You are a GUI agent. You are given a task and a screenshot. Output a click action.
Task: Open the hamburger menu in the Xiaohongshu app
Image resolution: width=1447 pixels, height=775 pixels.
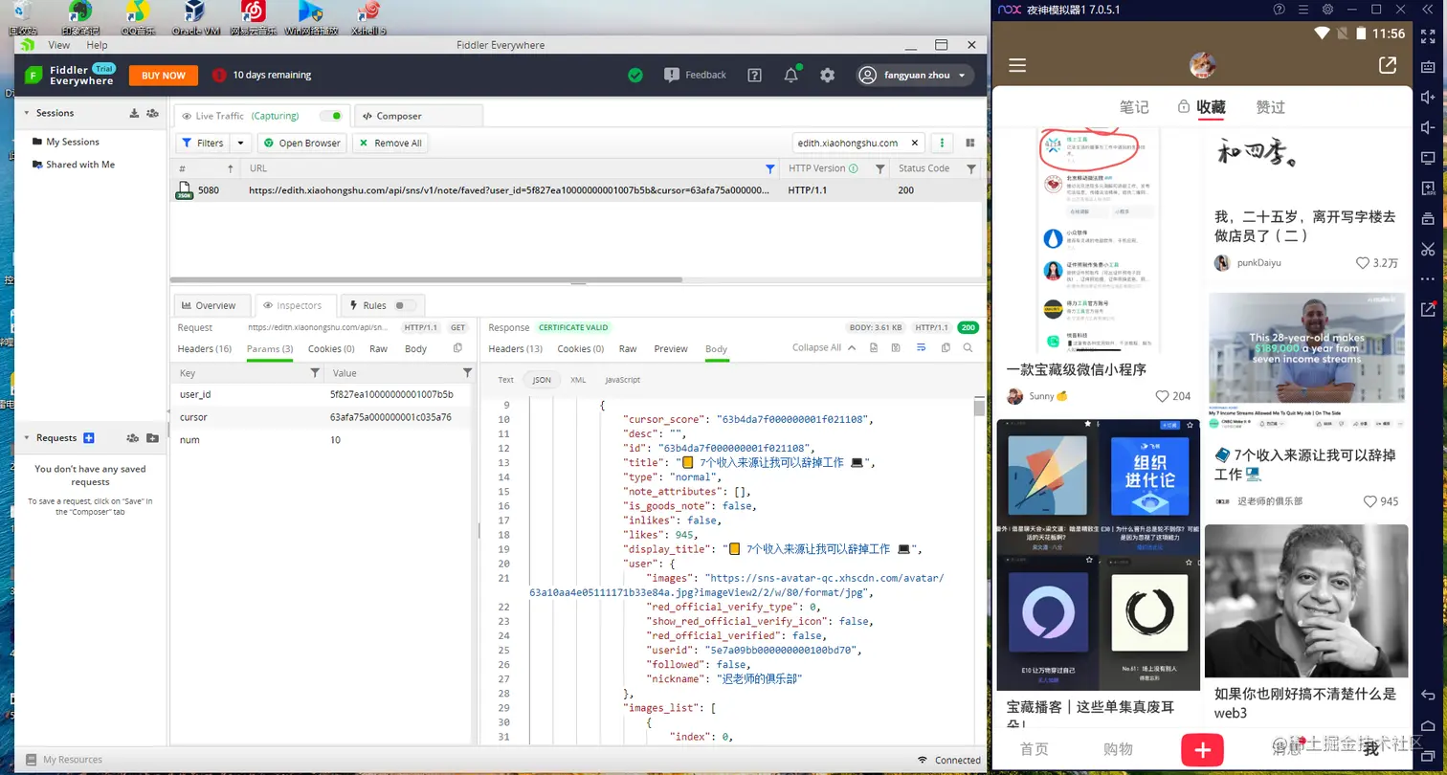1017,65
